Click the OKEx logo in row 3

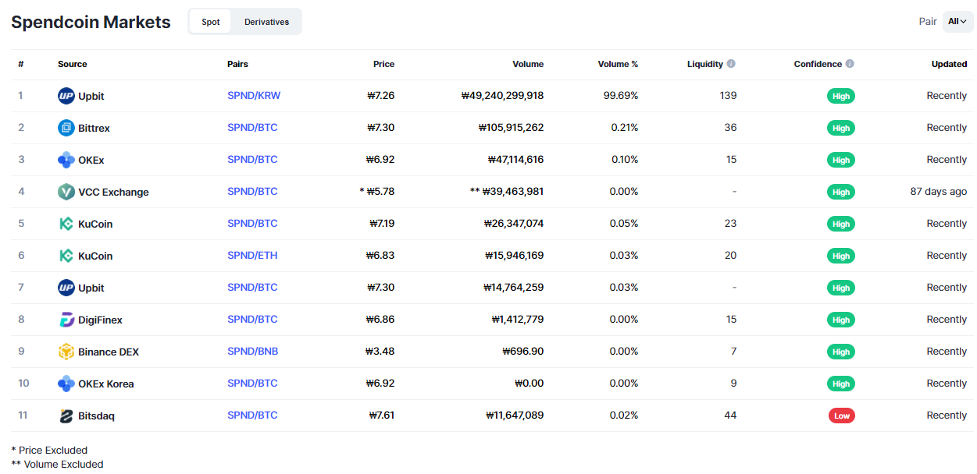point(66,160)
